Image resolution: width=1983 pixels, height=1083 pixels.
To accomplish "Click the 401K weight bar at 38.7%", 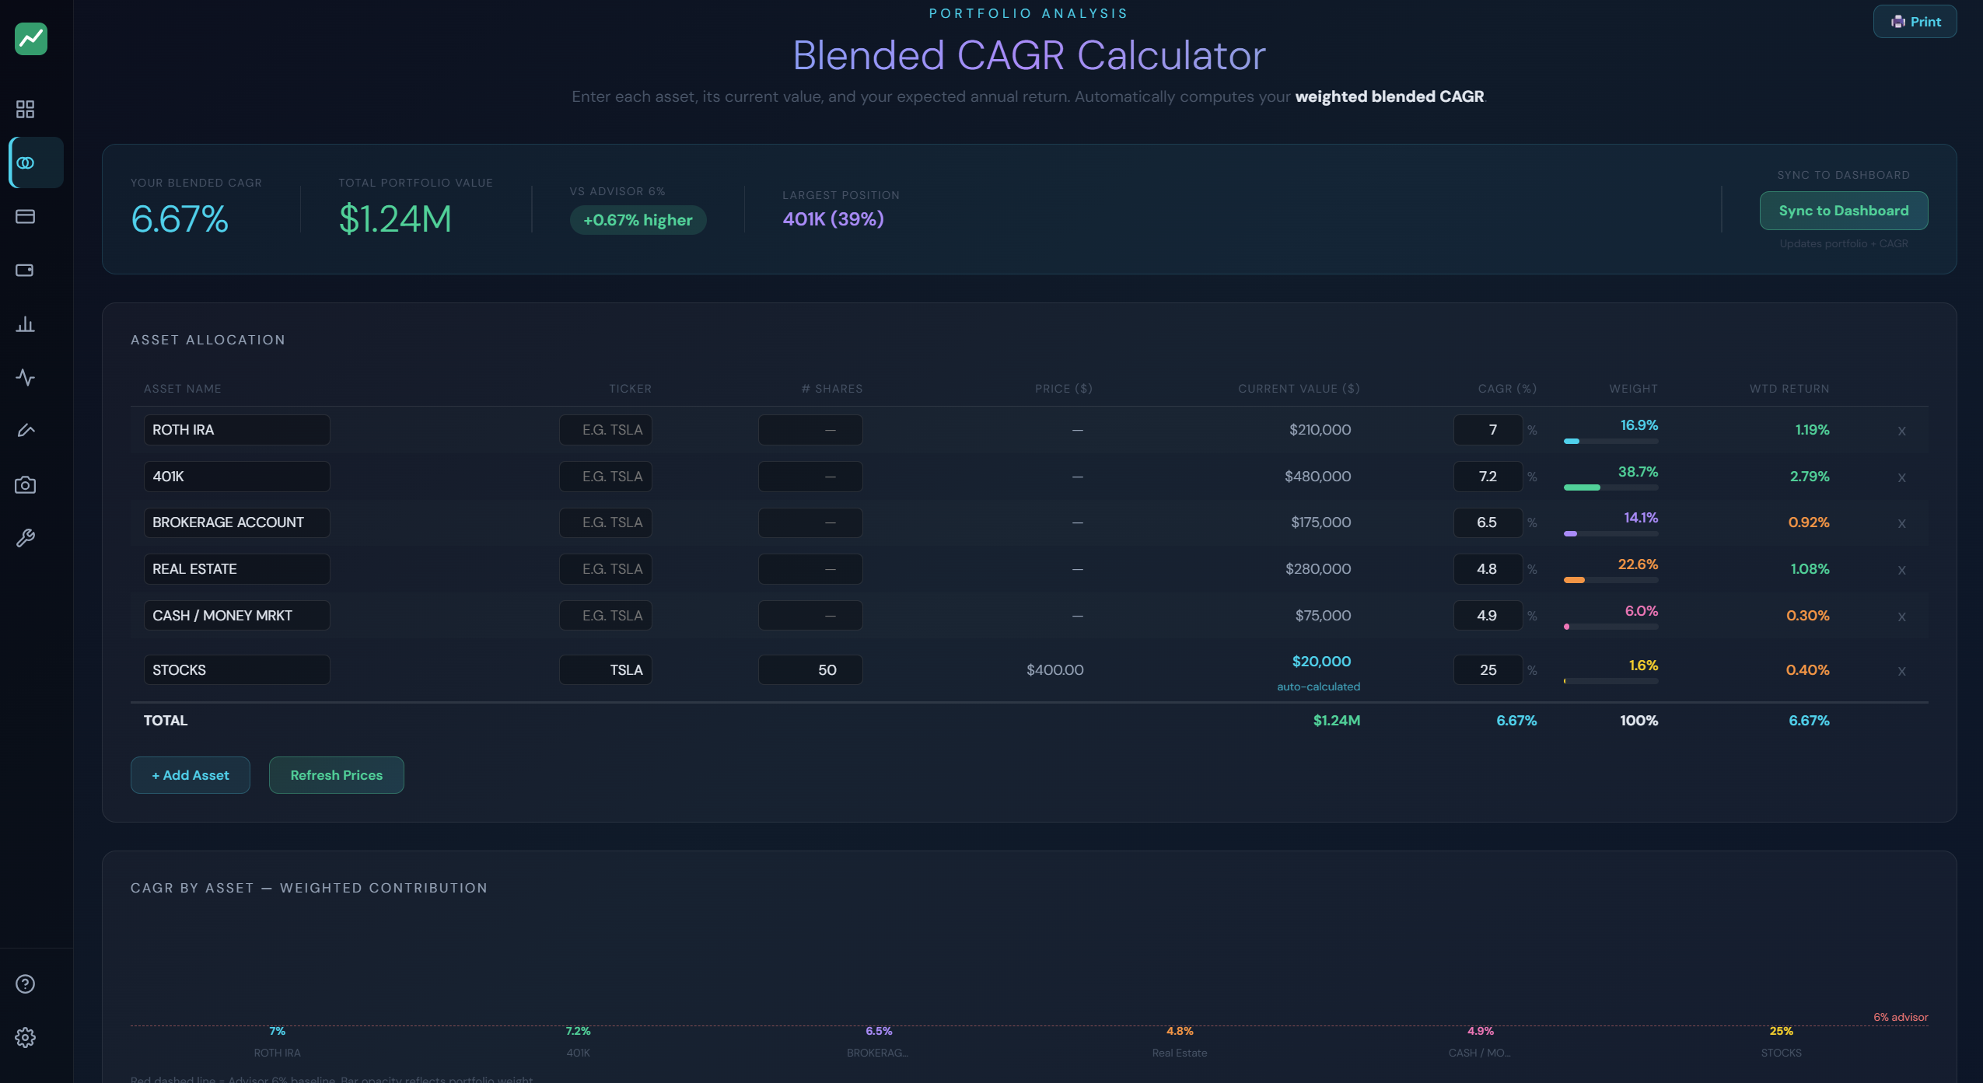I will click(x=1611, y=487).
